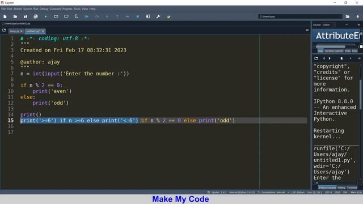Go to the next console tab (right arrow)
This screenshot has height=204, width=363.
[330, 58]
